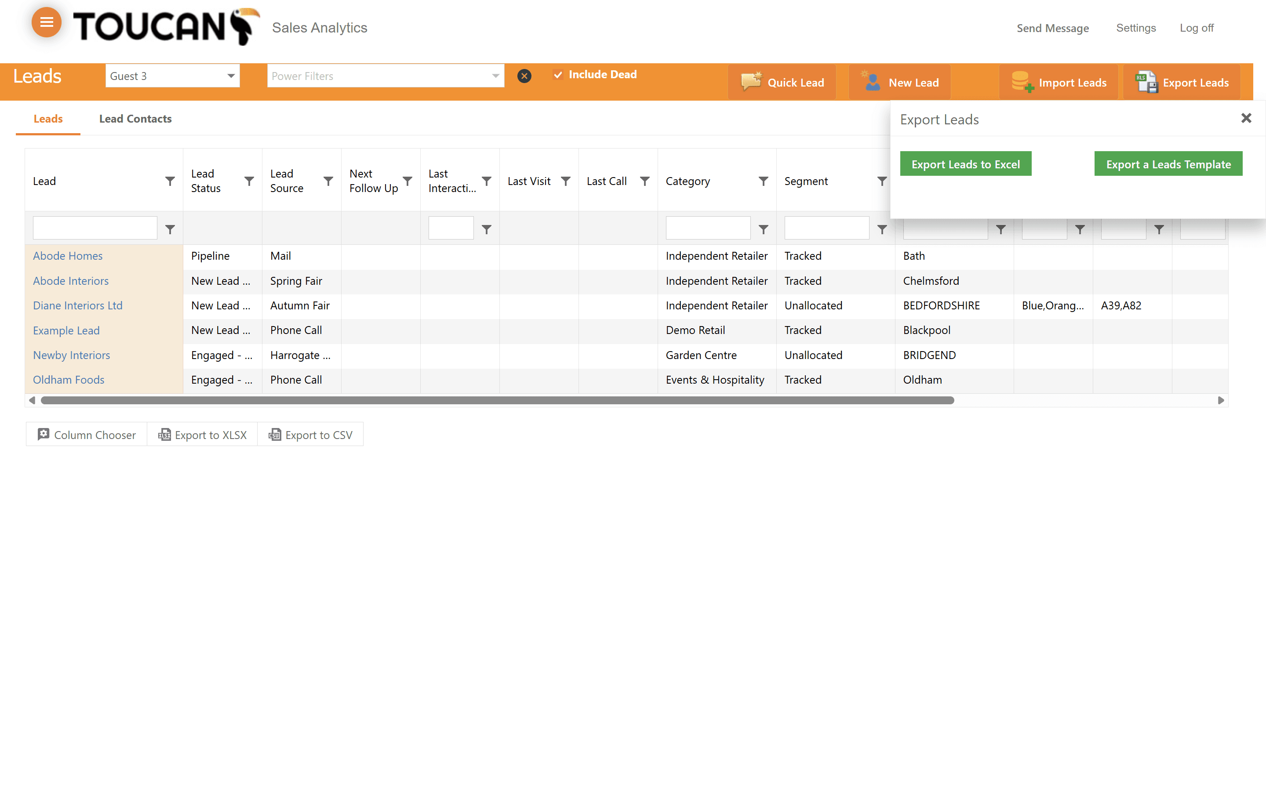Switch to the Lead Contacts tab

point(135,119)
